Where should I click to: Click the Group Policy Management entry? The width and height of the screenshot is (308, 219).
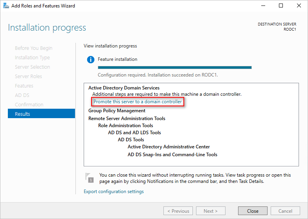point(117,111)
